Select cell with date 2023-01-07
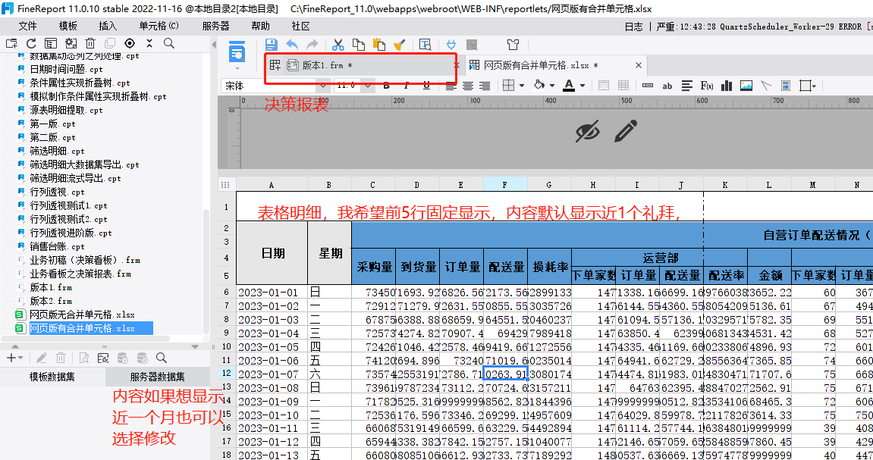Image resolution: width=873 pixels, height=460 pixels. [x=272, y=374]
